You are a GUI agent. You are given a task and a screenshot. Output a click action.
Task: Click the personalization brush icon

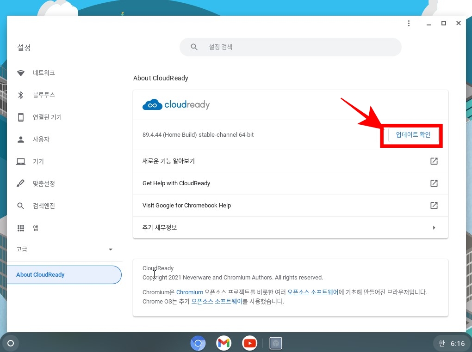[20, 183]
